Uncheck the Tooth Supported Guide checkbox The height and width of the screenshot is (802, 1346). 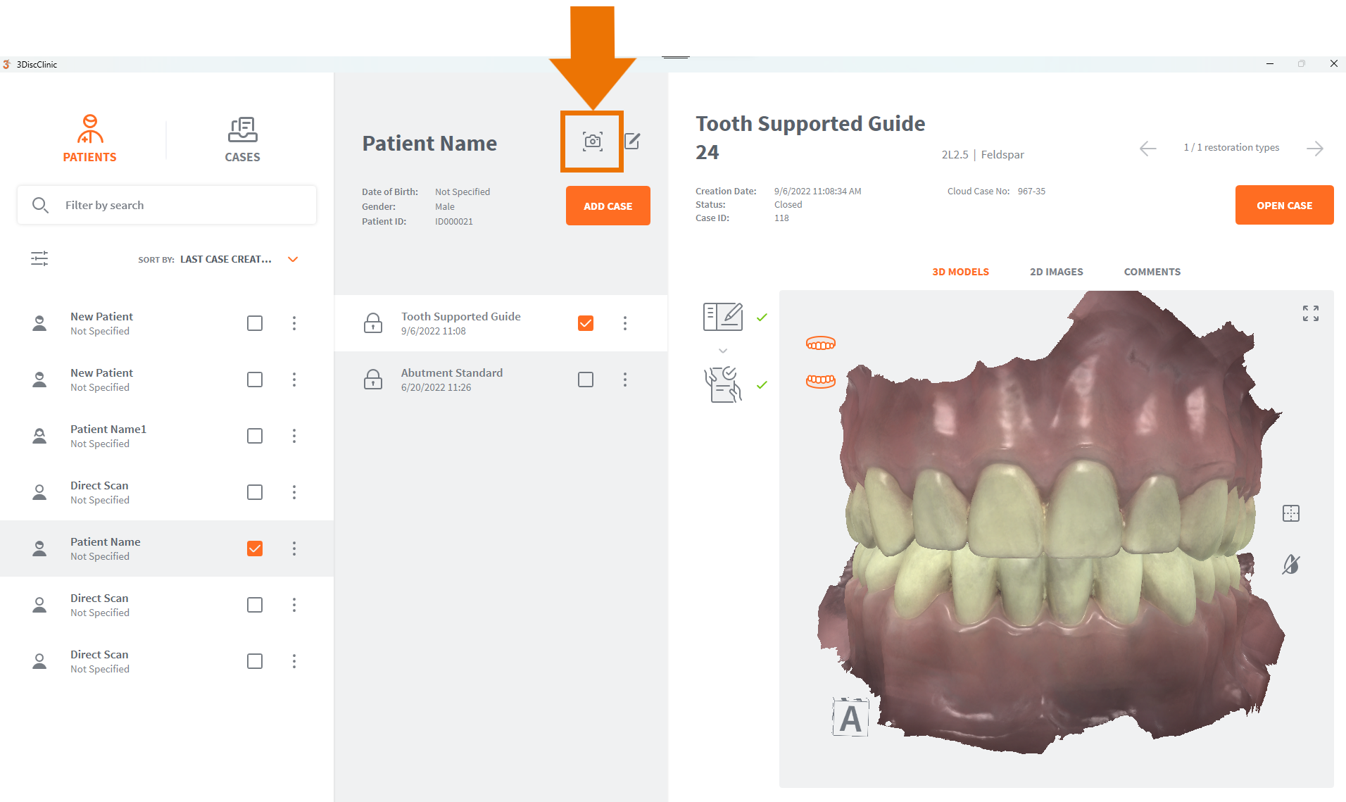coord(585,323)
